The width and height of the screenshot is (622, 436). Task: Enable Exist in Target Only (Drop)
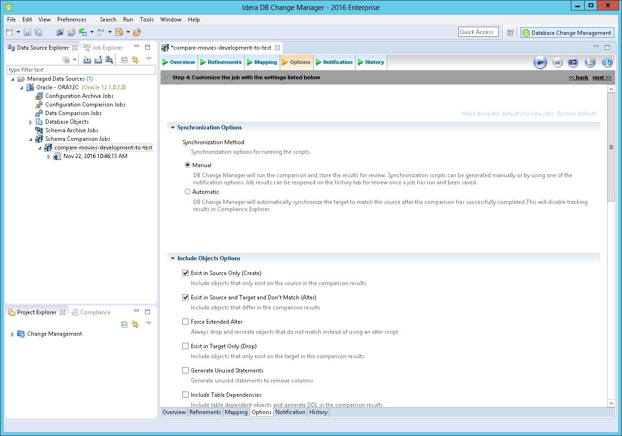point(186,346)
